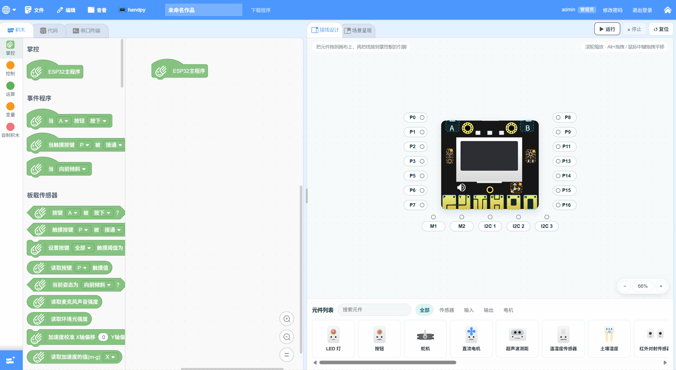676x370 pixels.
Task: Click the home icon in top bar
Action: coord(668,10)
